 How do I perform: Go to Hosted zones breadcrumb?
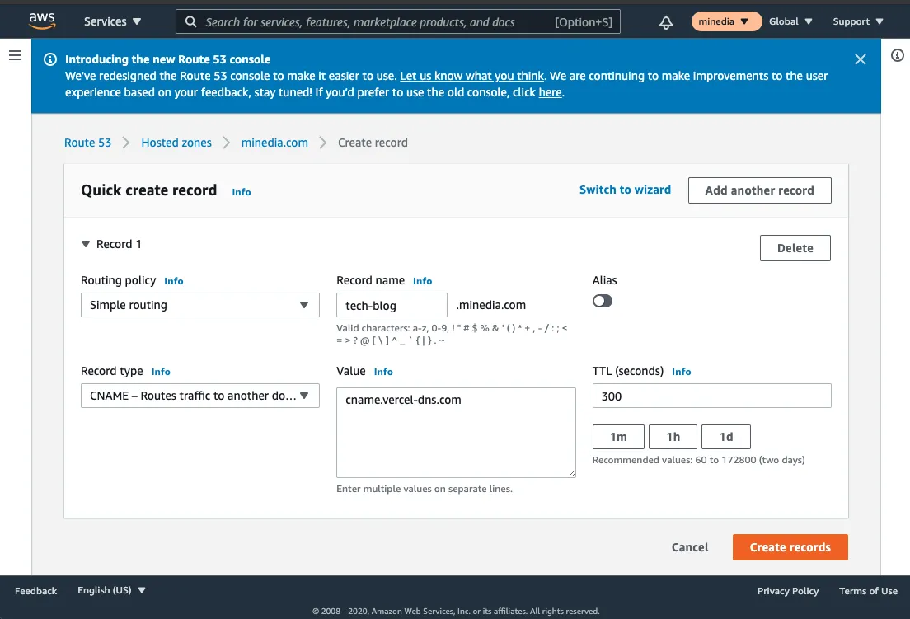point(176,143)
